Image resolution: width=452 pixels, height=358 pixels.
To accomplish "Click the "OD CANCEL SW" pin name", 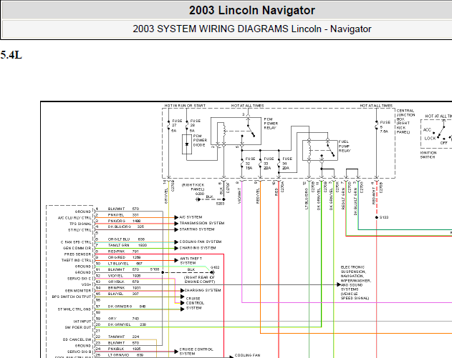I will pos(77,339).
